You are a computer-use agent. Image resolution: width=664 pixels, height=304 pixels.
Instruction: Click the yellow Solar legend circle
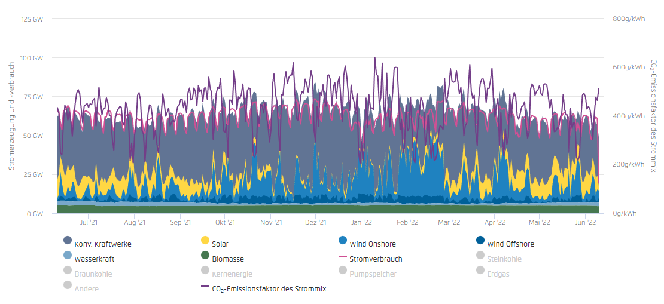coord(205,241)
